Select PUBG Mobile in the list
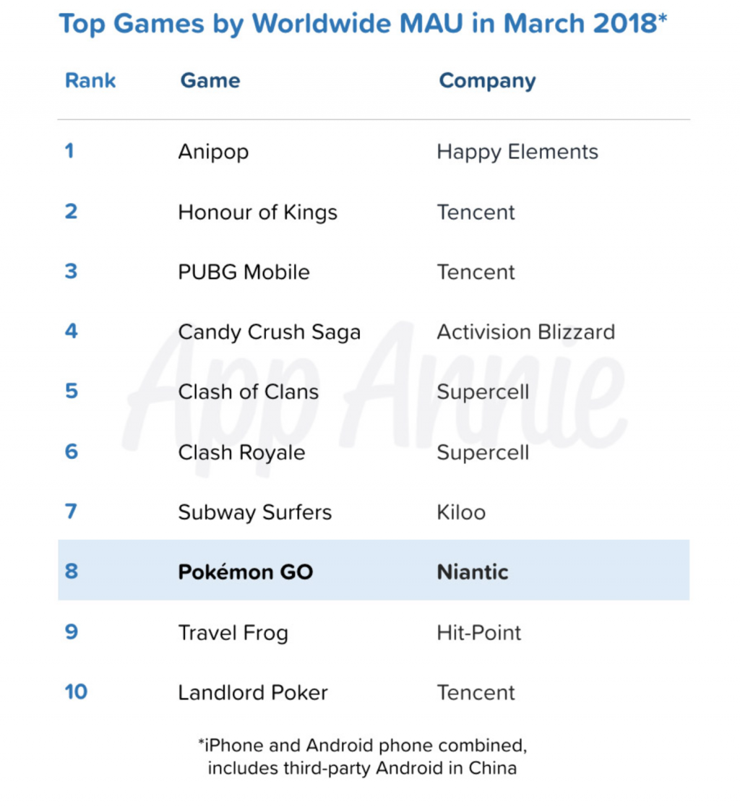Image resolution: width=740 pixels, height=807 pixels. tap(244, 272)
